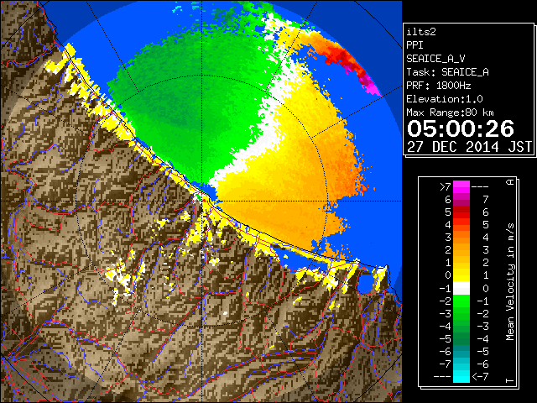Pick the cyan swatch at the legend bottom
The height and width of the screenshot is (403, 537).
point(461,376)
